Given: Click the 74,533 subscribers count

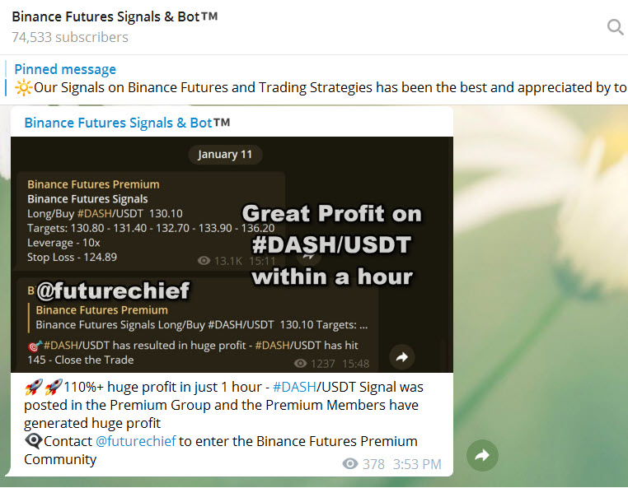Looking at the screenshot, I should tap(70, 37).
